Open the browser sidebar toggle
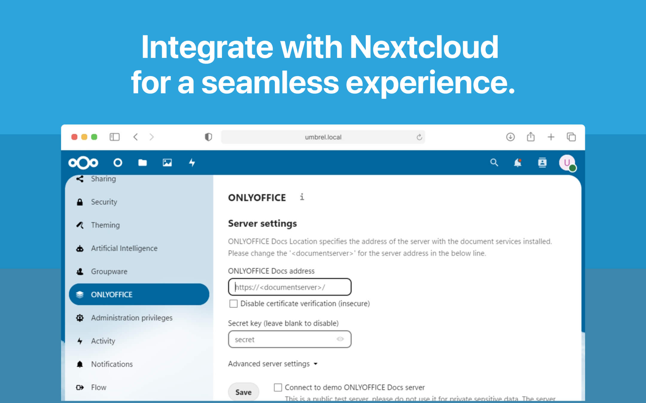Image resolution: width=646 pixels, height=403 pixels. click(115, 137)
